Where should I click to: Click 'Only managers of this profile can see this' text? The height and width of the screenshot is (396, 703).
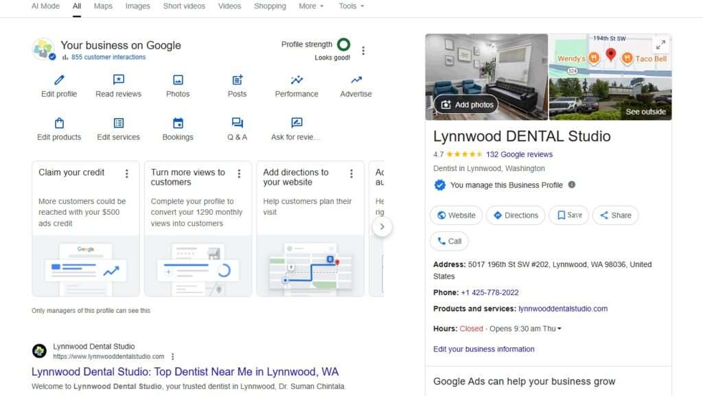pyautogui.click(x=91, y=310)
